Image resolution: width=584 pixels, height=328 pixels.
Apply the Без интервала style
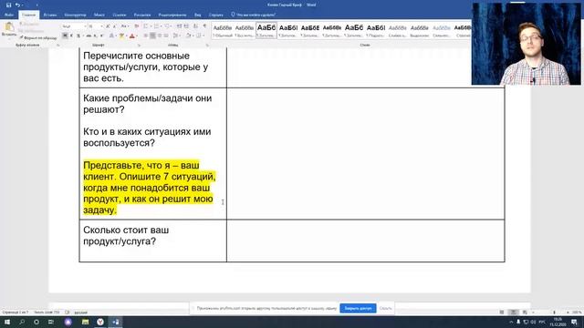(245, 30)
